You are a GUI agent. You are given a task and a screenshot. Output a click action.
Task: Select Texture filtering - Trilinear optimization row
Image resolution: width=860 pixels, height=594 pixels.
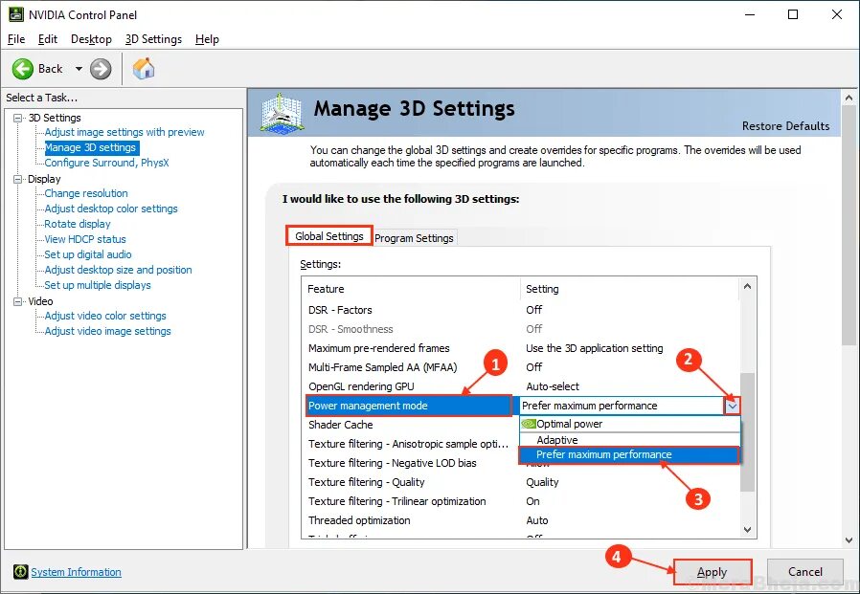coord(521,502)
